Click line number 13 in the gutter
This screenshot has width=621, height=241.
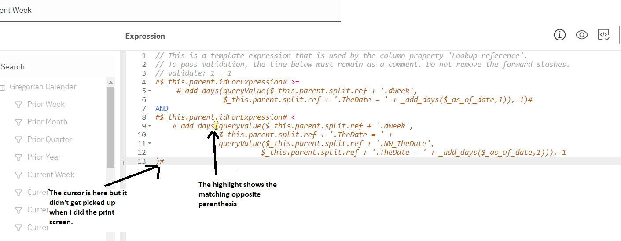[141, 161]
